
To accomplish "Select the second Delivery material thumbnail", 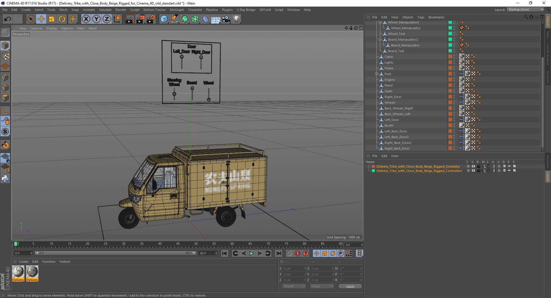I will (x=32, y=272).
